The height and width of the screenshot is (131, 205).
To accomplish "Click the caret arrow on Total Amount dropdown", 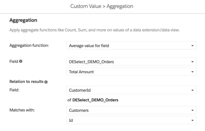I will pos(192,72).
